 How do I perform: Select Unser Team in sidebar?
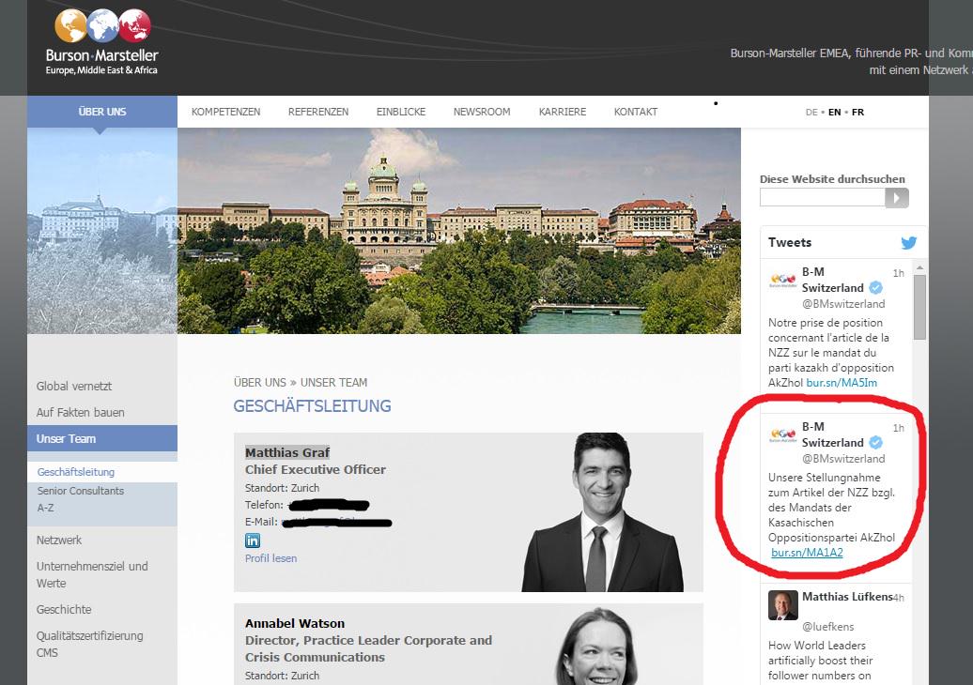(102, 438)
